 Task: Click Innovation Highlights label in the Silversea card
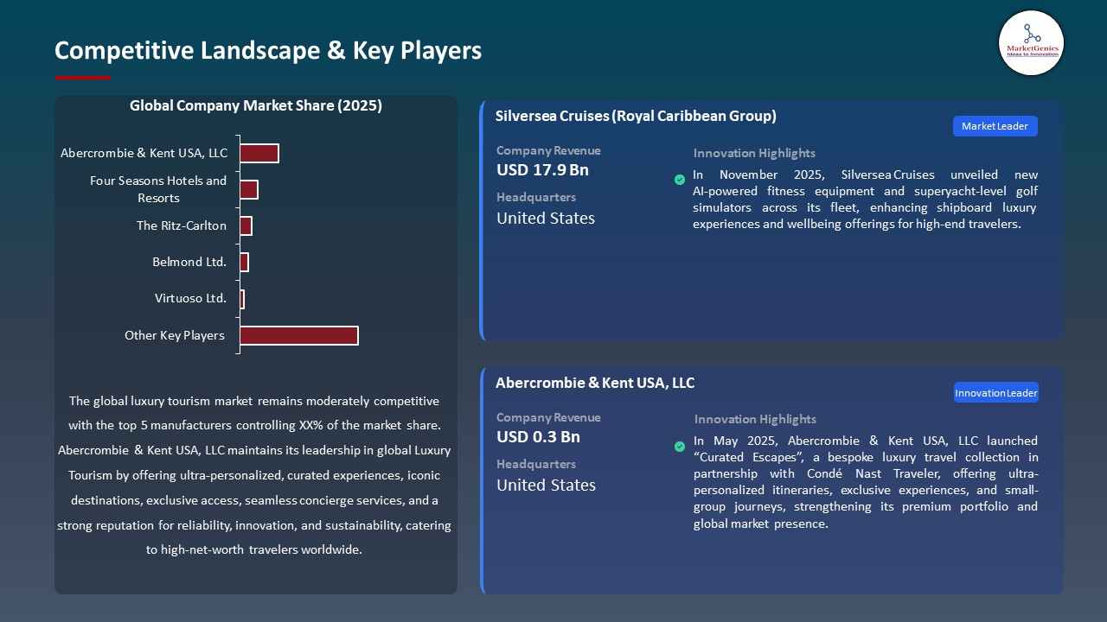coord(754,153)
